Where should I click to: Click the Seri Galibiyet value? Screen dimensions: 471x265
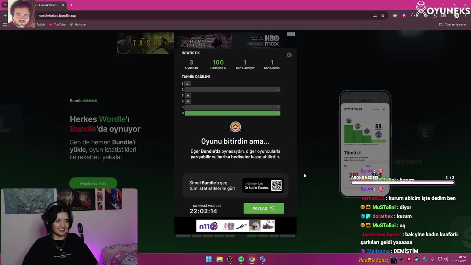point(245,63)
